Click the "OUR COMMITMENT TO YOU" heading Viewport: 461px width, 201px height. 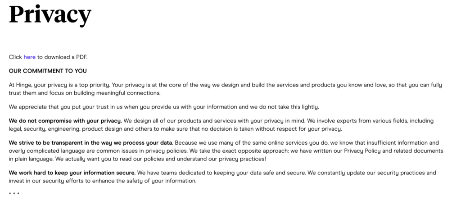tap(48, 71)
